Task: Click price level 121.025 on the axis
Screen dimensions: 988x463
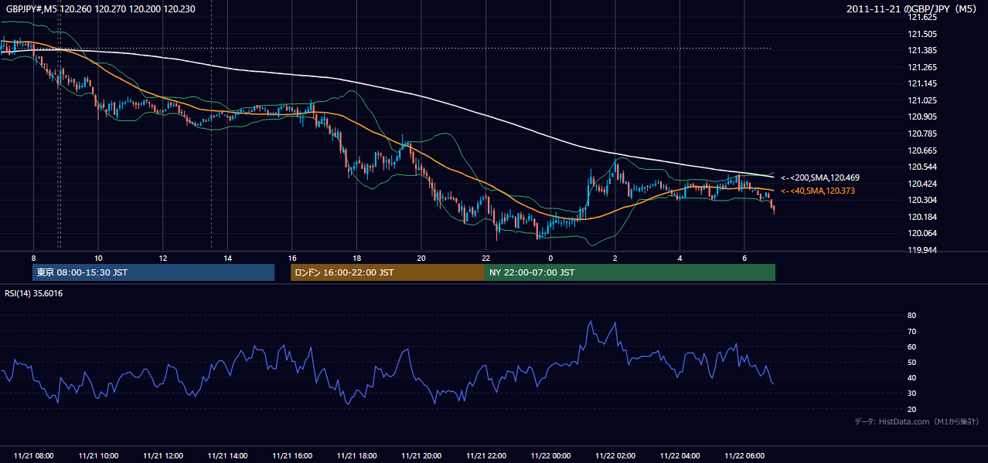Action: pos(923,100)
